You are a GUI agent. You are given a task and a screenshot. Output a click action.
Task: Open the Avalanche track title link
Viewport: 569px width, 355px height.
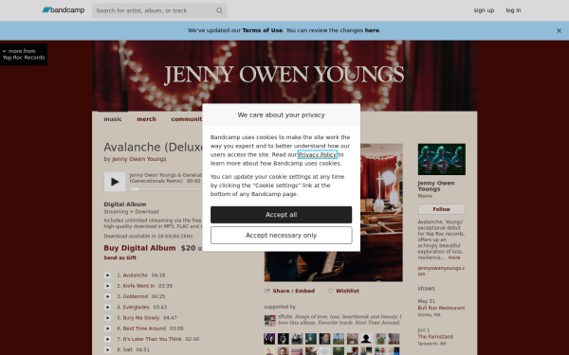(135, 275)
